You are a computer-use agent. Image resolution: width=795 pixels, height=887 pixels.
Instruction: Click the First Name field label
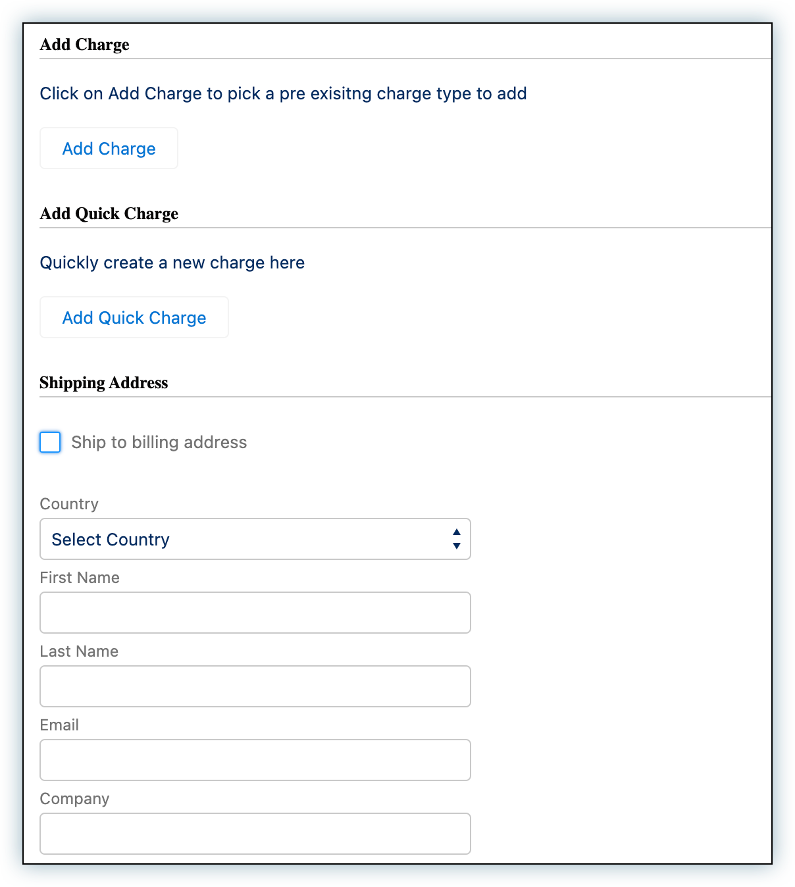click(x=80, y=578)
